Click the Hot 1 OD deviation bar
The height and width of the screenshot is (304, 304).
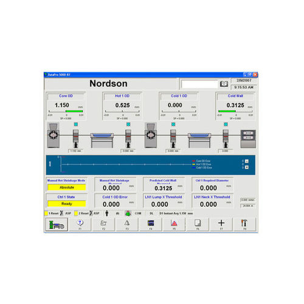coord(122,111)
